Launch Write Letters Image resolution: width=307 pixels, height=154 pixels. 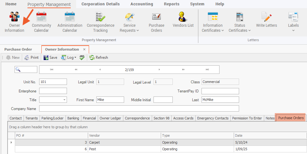[267, 19]
